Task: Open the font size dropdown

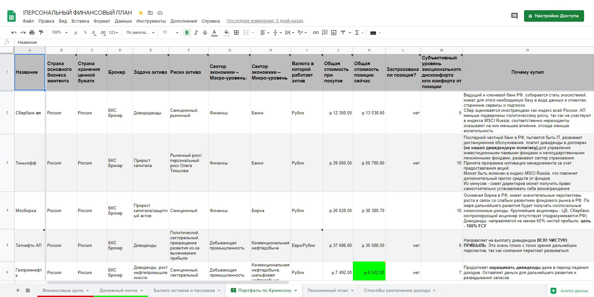Action: tap(170, 33)
